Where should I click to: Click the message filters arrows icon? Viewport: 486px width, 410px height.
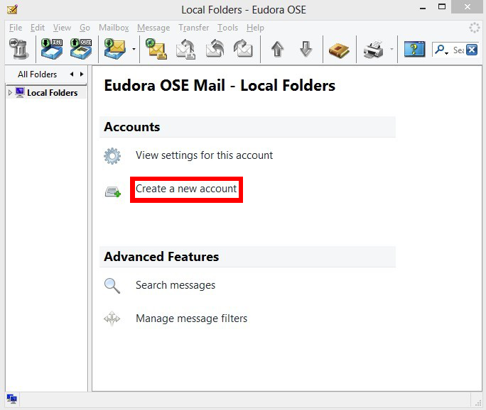coord(112,318)
